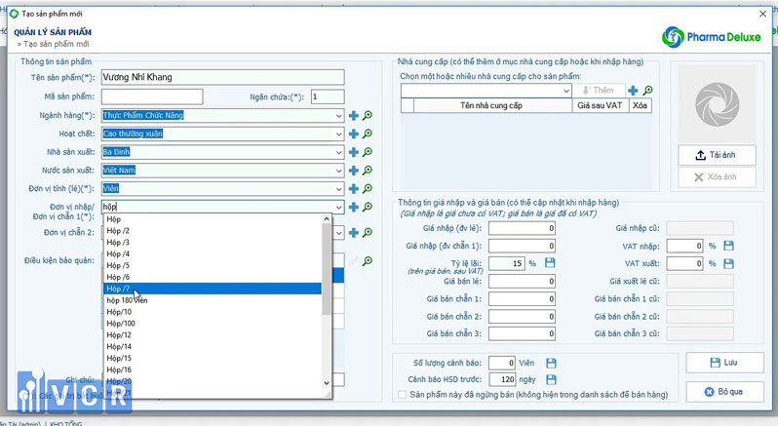The width and height of the screenshot is (778, 426).
Task: Search active ingredient beside Hoạt chất
Action: (368, 134)
